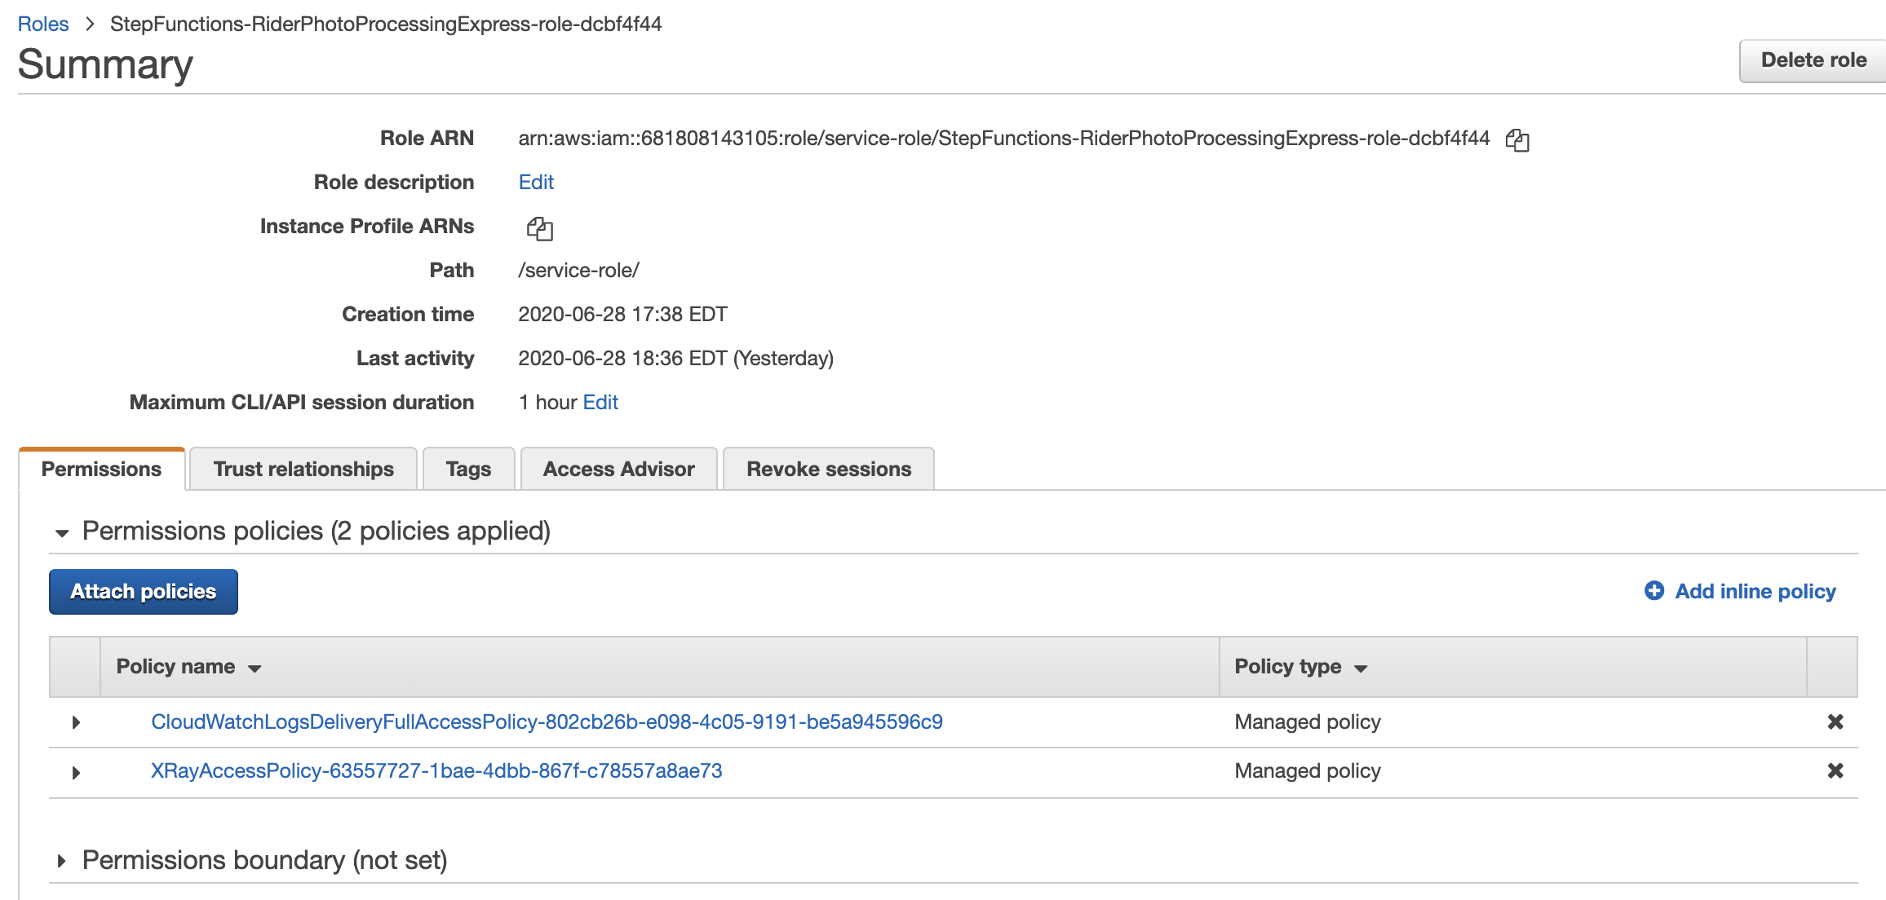Screen dimensions: 1886x900
Task: Click the Permissions policies (2 policies applied) heading
Action: [317, 531]
